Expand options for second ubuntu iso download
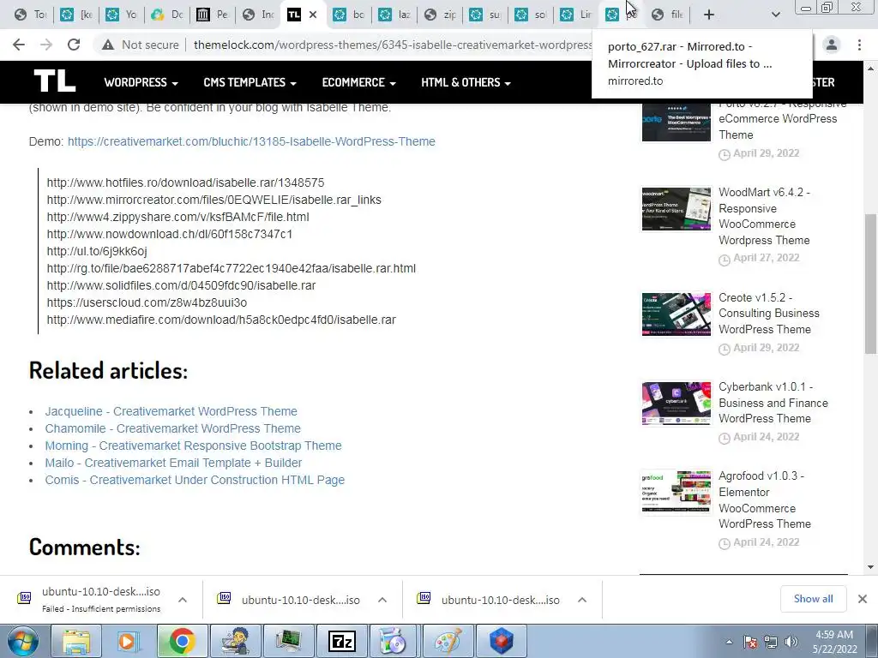Screen dimensions: 878x658 tap(382, 600)
